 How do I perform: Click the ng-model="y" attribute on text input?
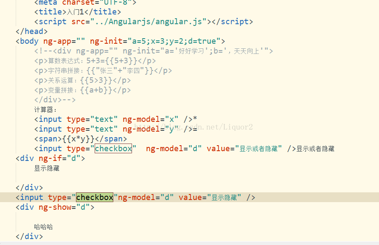pyautogui.click(x=151, y=129)
